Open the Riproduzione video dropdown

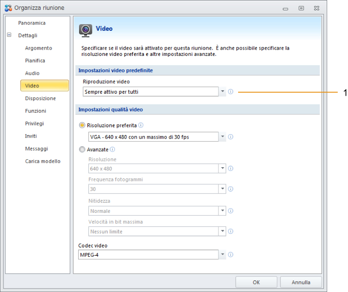[222, 92]
